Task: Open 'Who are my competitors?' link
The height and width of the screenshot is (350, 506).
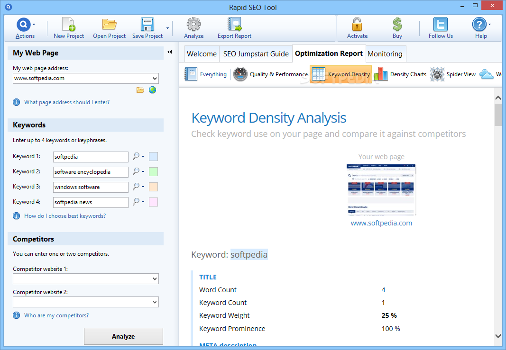Action: click(56, 315)
